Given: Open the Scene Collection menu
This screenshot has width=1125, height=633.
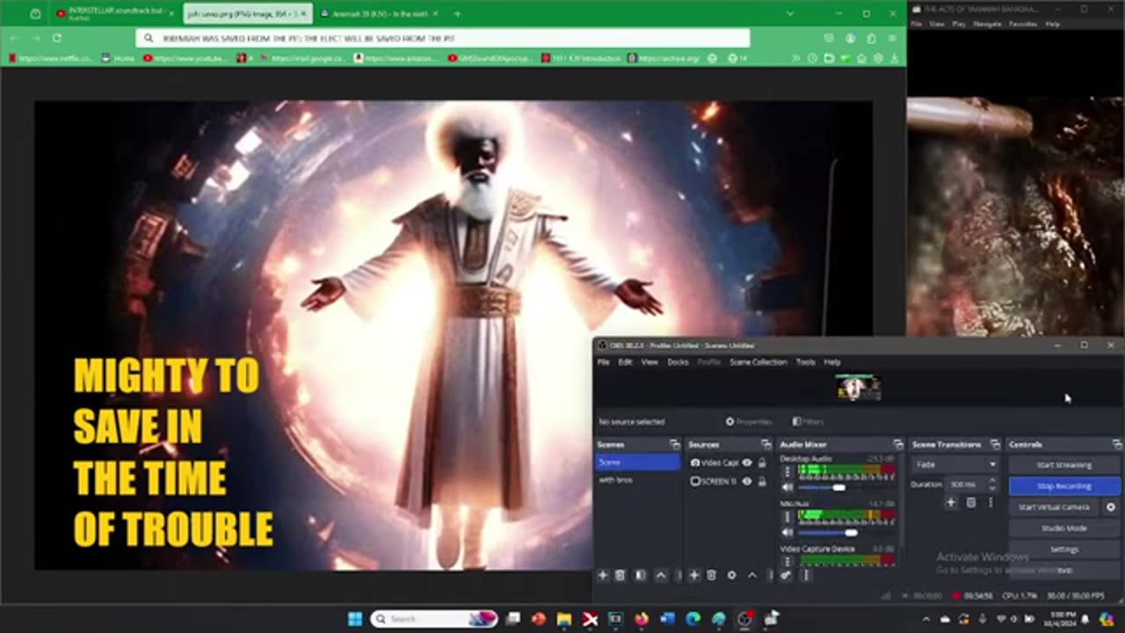Looking at the screenshot, I should click(x=758, y=362).
